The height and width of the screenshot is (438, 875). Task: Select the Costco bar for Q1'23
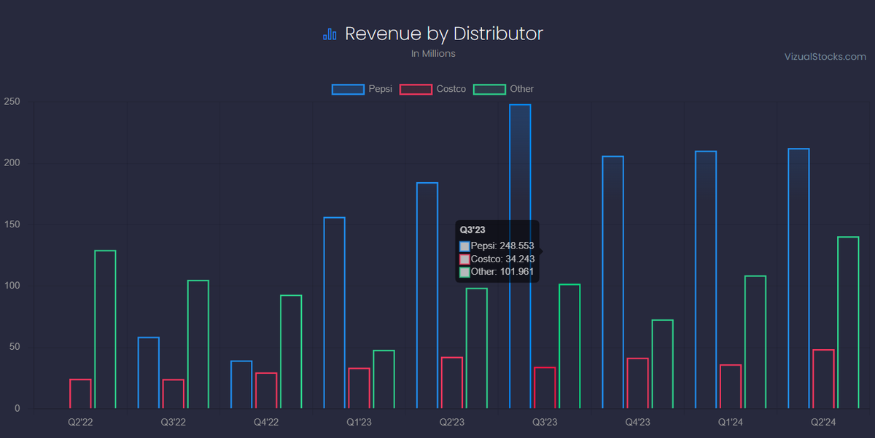click(359, 388)
